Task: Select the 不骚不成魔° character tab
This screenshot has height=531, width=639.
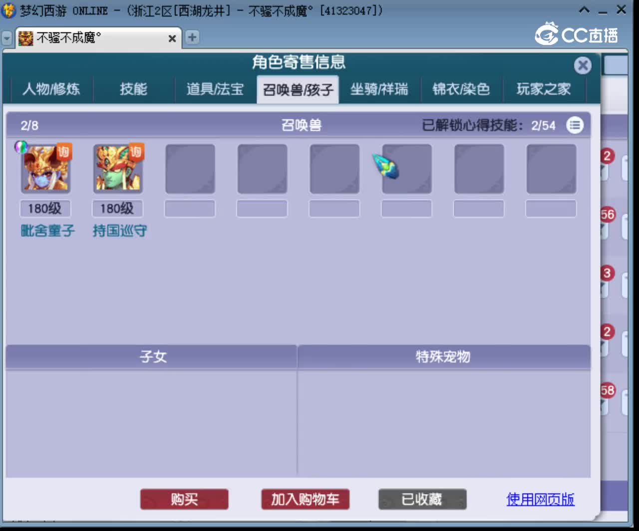Action: click(x=97, y=38)
